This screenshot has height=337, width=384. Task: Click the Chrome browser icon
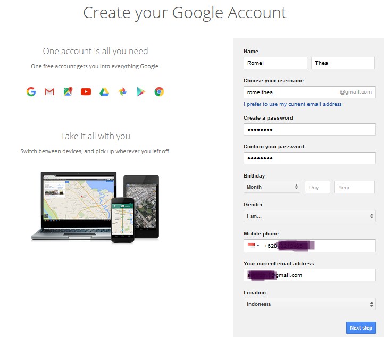tap(159, 92)
